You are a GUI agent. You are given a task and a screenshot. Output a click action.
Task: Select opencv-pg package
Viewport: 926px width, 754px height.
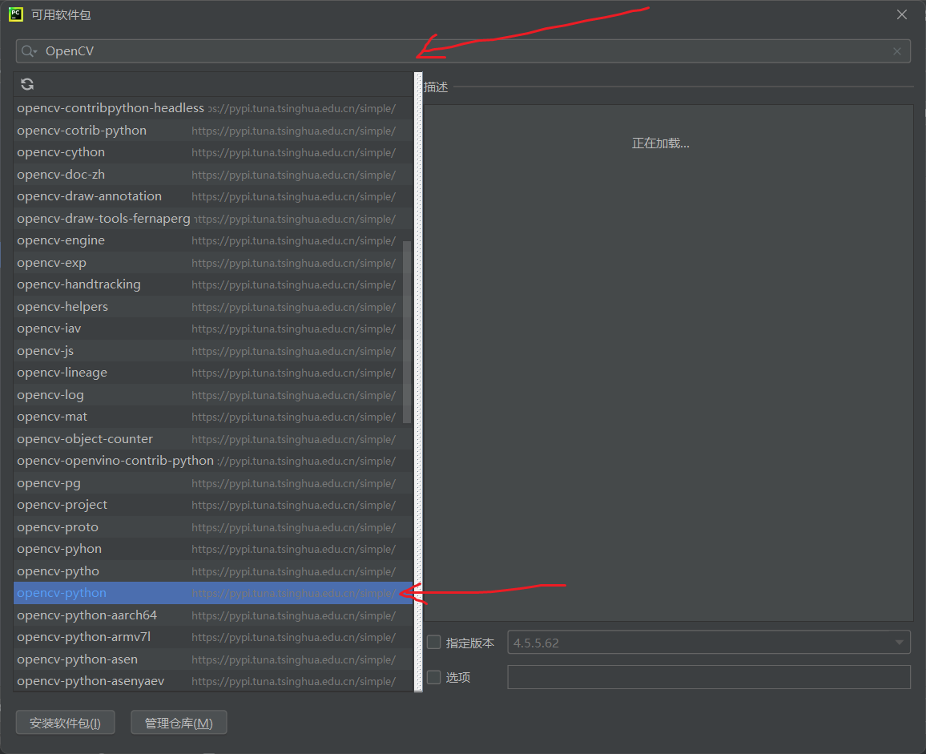213,483
